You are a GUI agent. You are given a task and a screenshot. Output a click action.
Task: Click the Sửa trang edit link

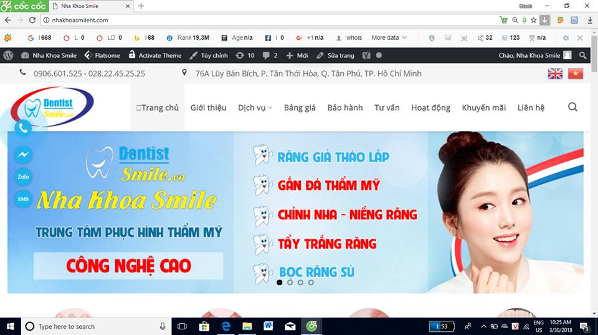pyautogui.click(x=335, y=55)
